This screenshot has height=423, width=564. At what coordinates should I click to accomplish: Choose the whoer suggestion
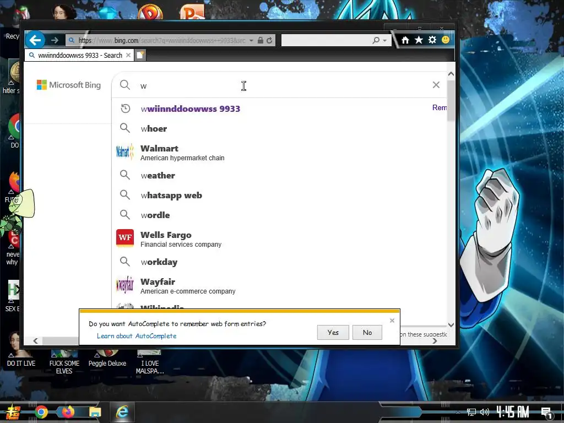(154, 128)
